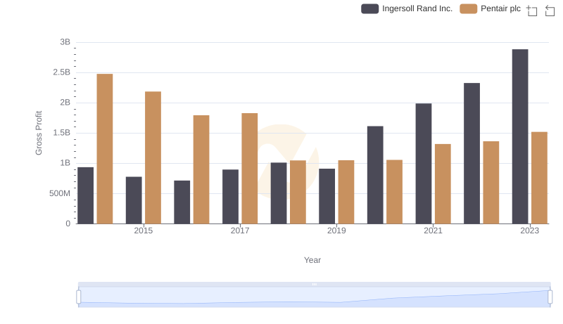Screen dimensions: 563x324
Task: Click the top grip of the range slider
Action: pos(315,284)
